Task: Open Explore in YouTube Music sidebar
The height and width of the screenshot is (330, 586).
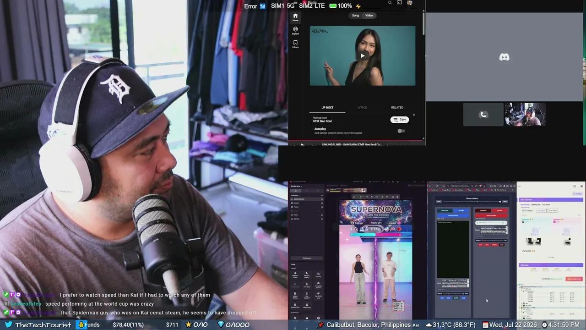Action: pos(295,30)
